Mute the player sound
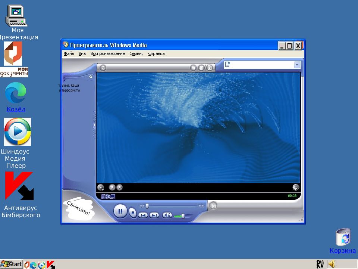Screen dimensions: 358x269 click(167, 215)
